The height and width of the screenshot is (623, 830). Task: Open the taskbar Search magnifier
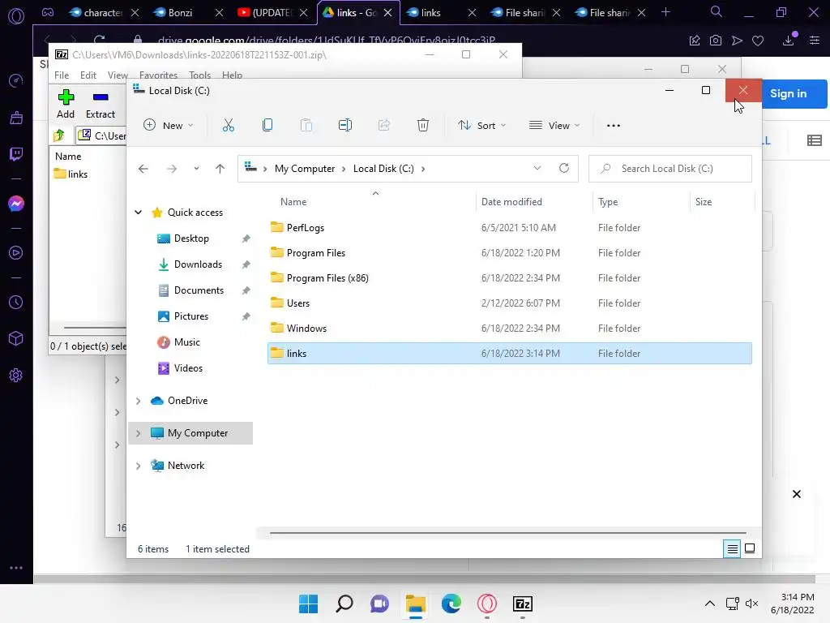[x=344, y=604]
